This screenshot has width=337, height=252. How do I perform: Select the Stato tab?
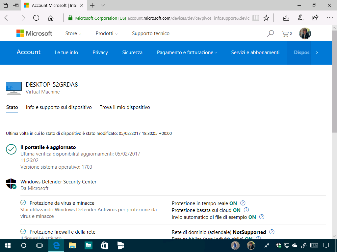12,107
